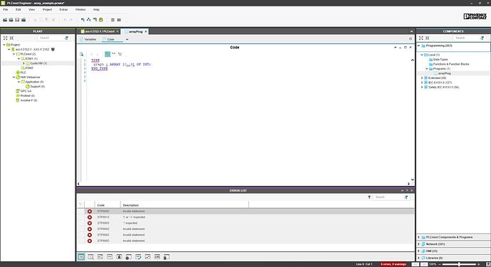Click the lock icon in bottom panel bar
The image size is (491, 267).
coord(119,256)
